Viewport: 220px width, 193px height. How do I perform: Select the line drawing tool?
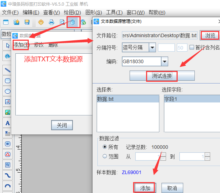pos(8,70)
